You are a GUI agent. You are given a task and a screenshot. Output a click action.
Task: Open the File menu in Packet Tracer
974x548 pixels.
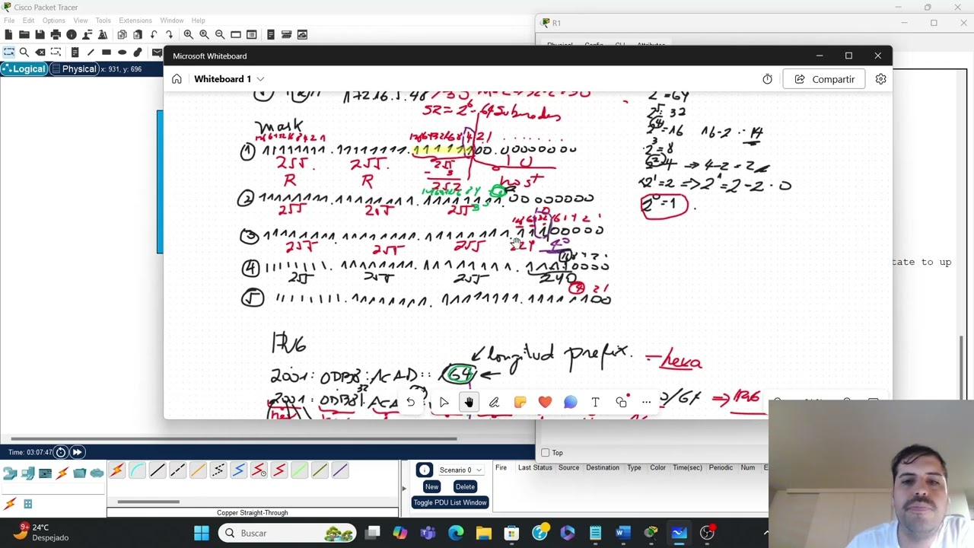coord(9,21)
